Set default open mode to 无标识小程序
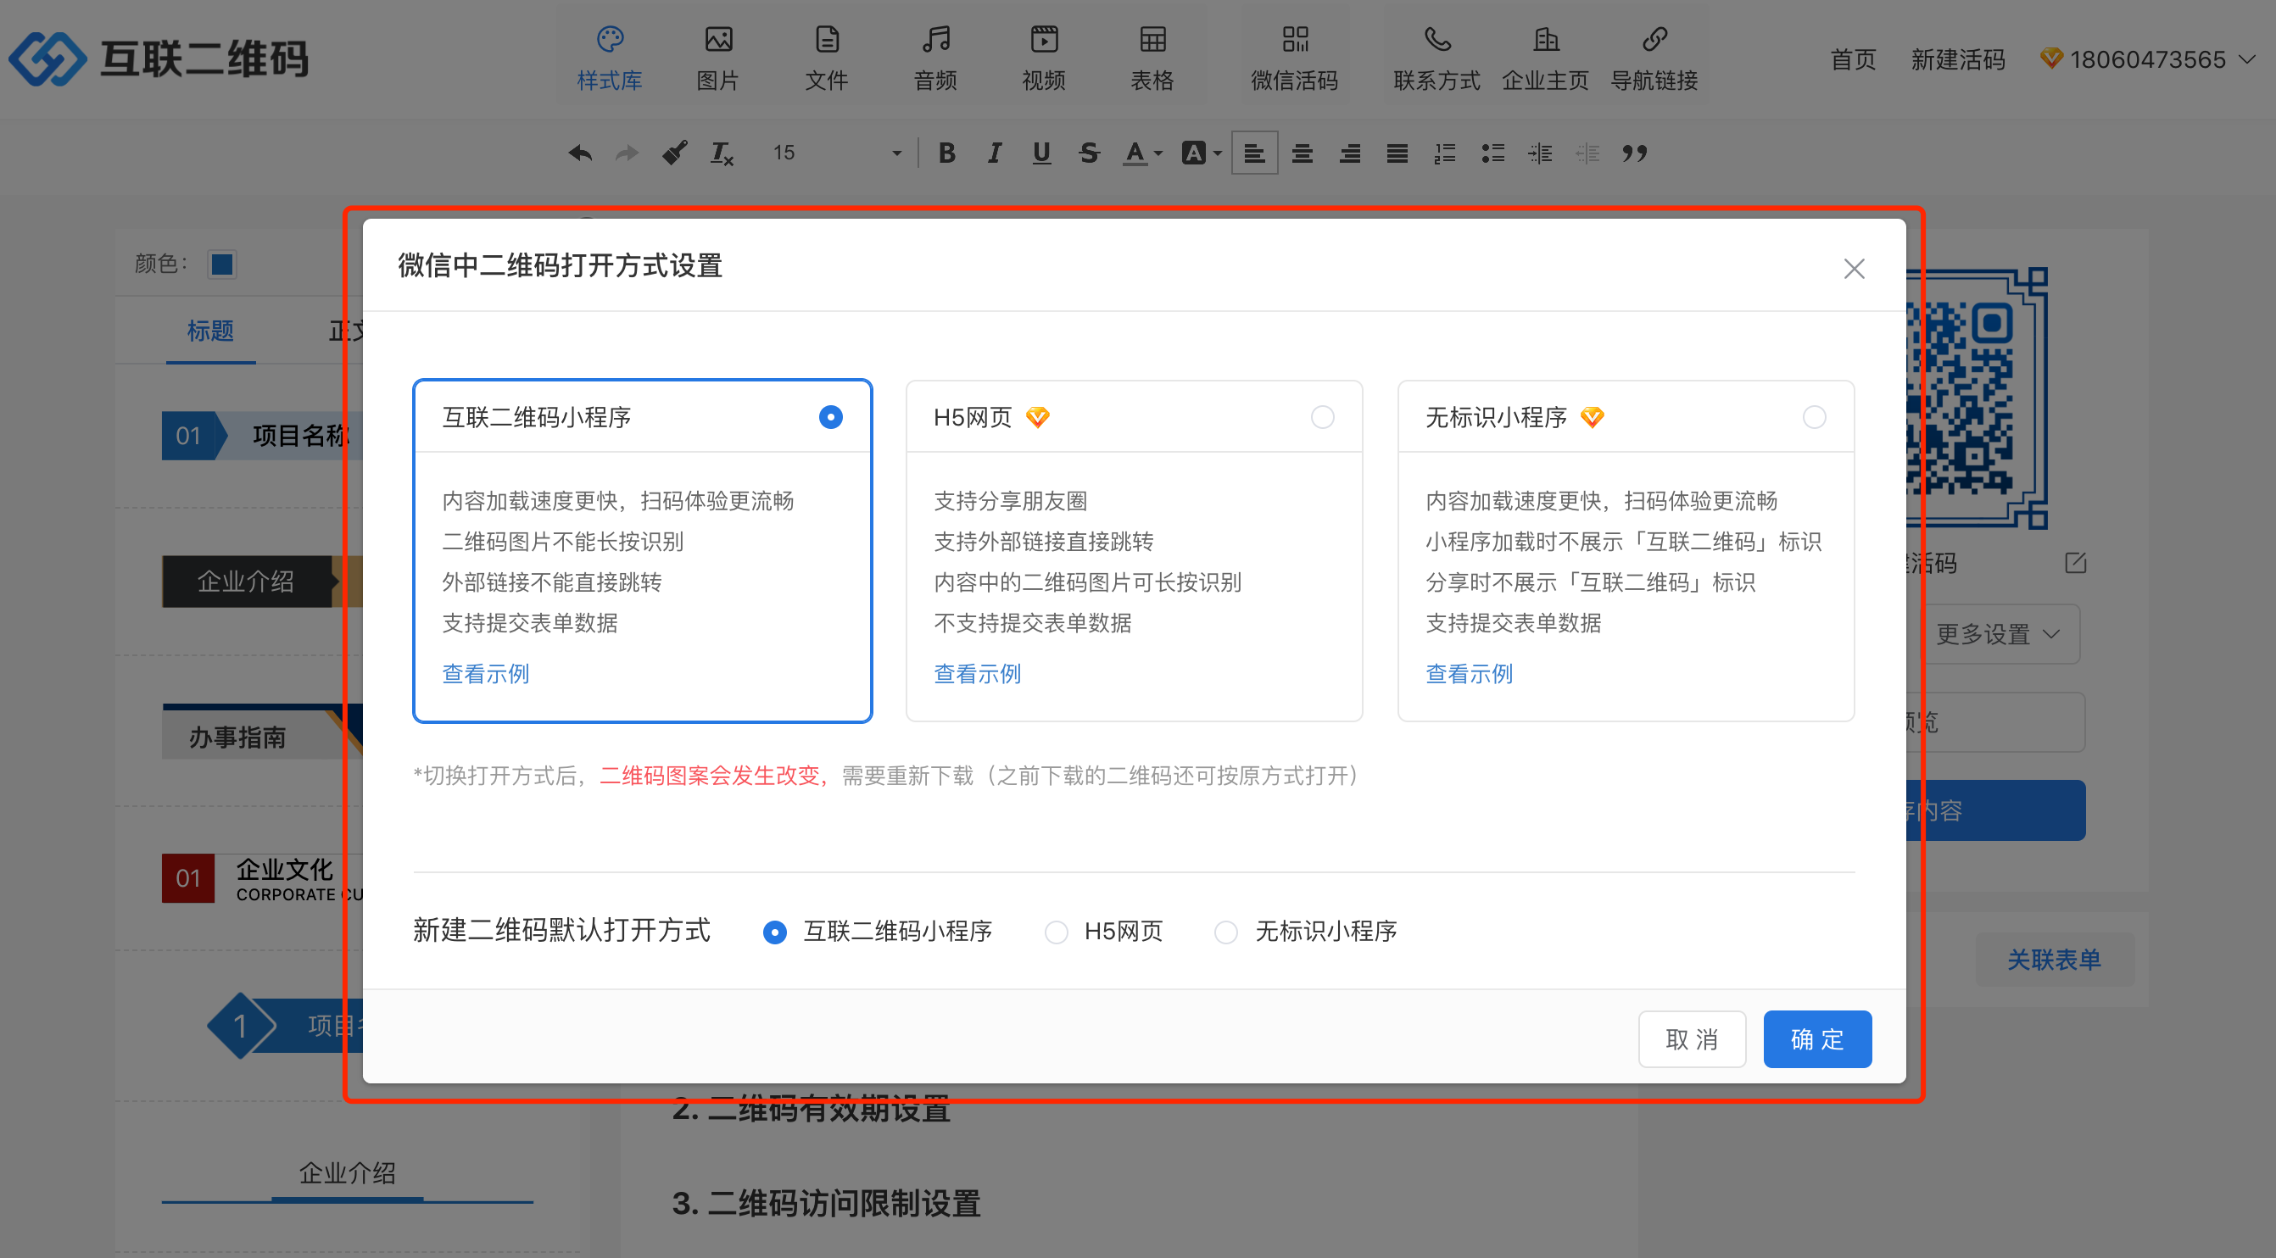This screenshot has height=1258, width=2276. point(1226,931)
